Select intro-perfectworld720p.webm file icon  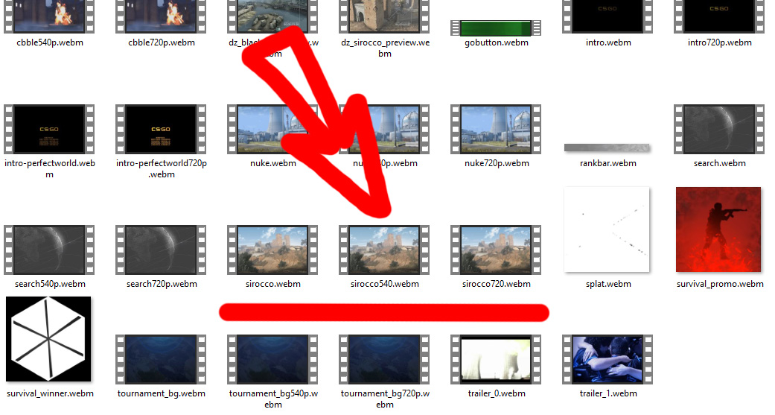click(x=161, y=129)
